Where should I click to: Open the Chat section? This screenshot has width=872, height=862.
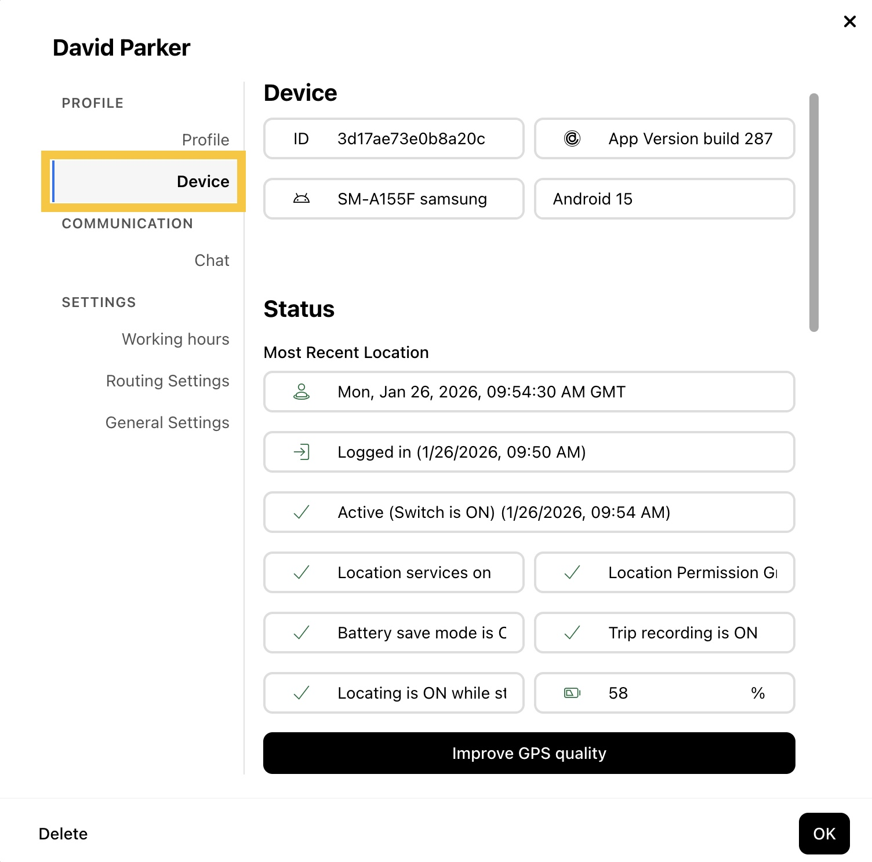(x=212, y=260)
